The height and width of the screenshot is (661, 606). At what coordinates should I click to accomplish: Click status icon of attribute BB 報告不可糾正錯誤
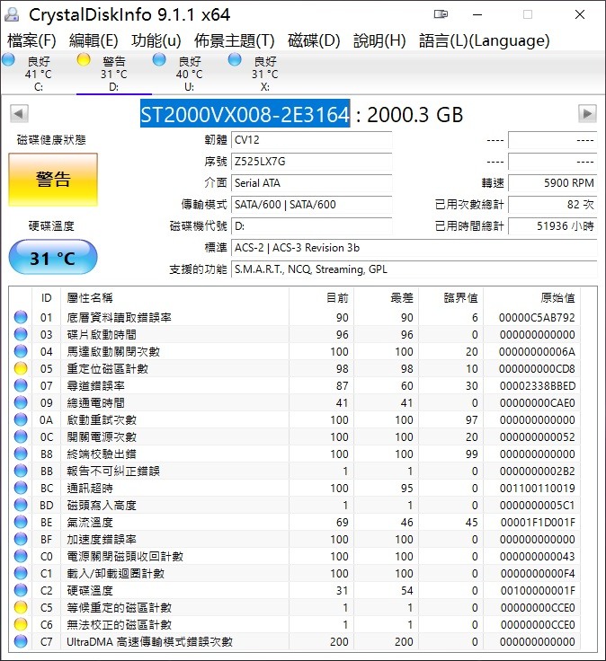(21, 471)
